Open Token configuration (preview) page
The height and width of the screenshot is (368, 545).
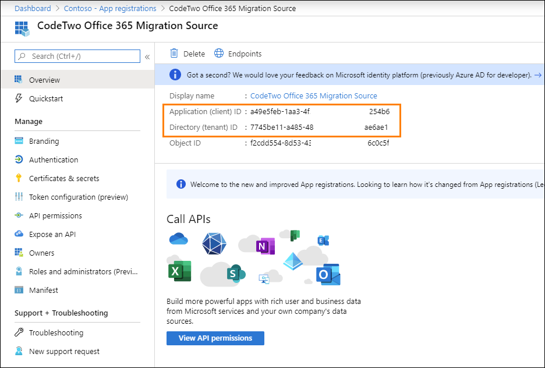pyautogui.click(x=77, y=197)
